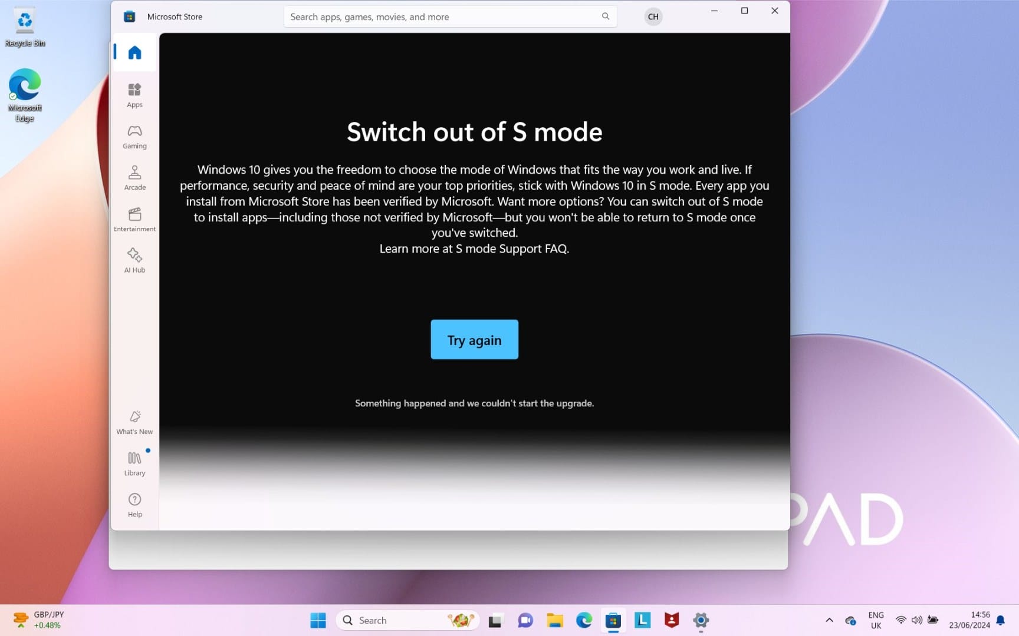Open the AI Hub section
1019x636 pixels.
[x=134, y=260]
